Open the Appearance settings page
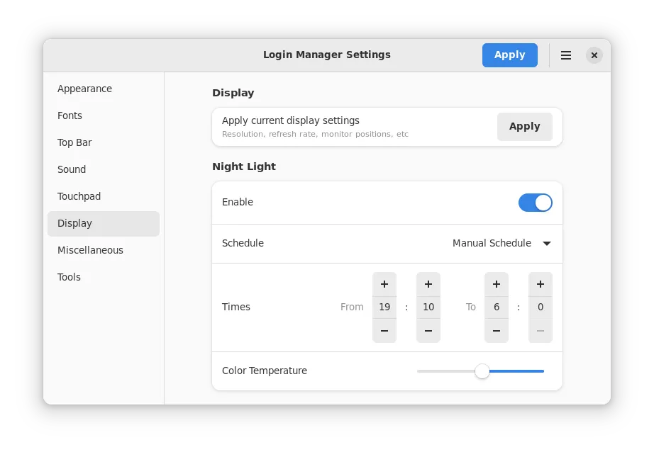 point(85,89)
